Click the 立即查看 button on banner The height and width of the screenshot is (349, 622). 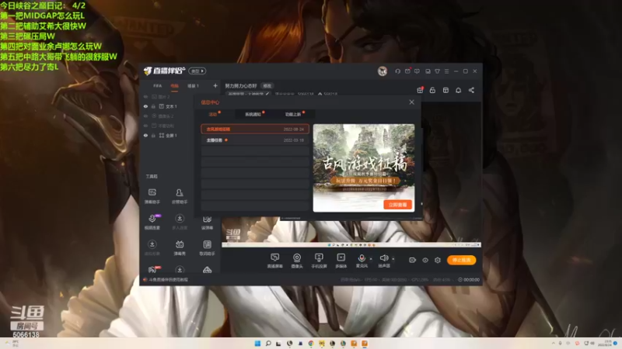(397, 205)
